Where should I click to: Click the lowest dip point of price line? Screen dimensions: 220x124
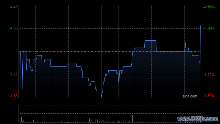click(101, 97)
